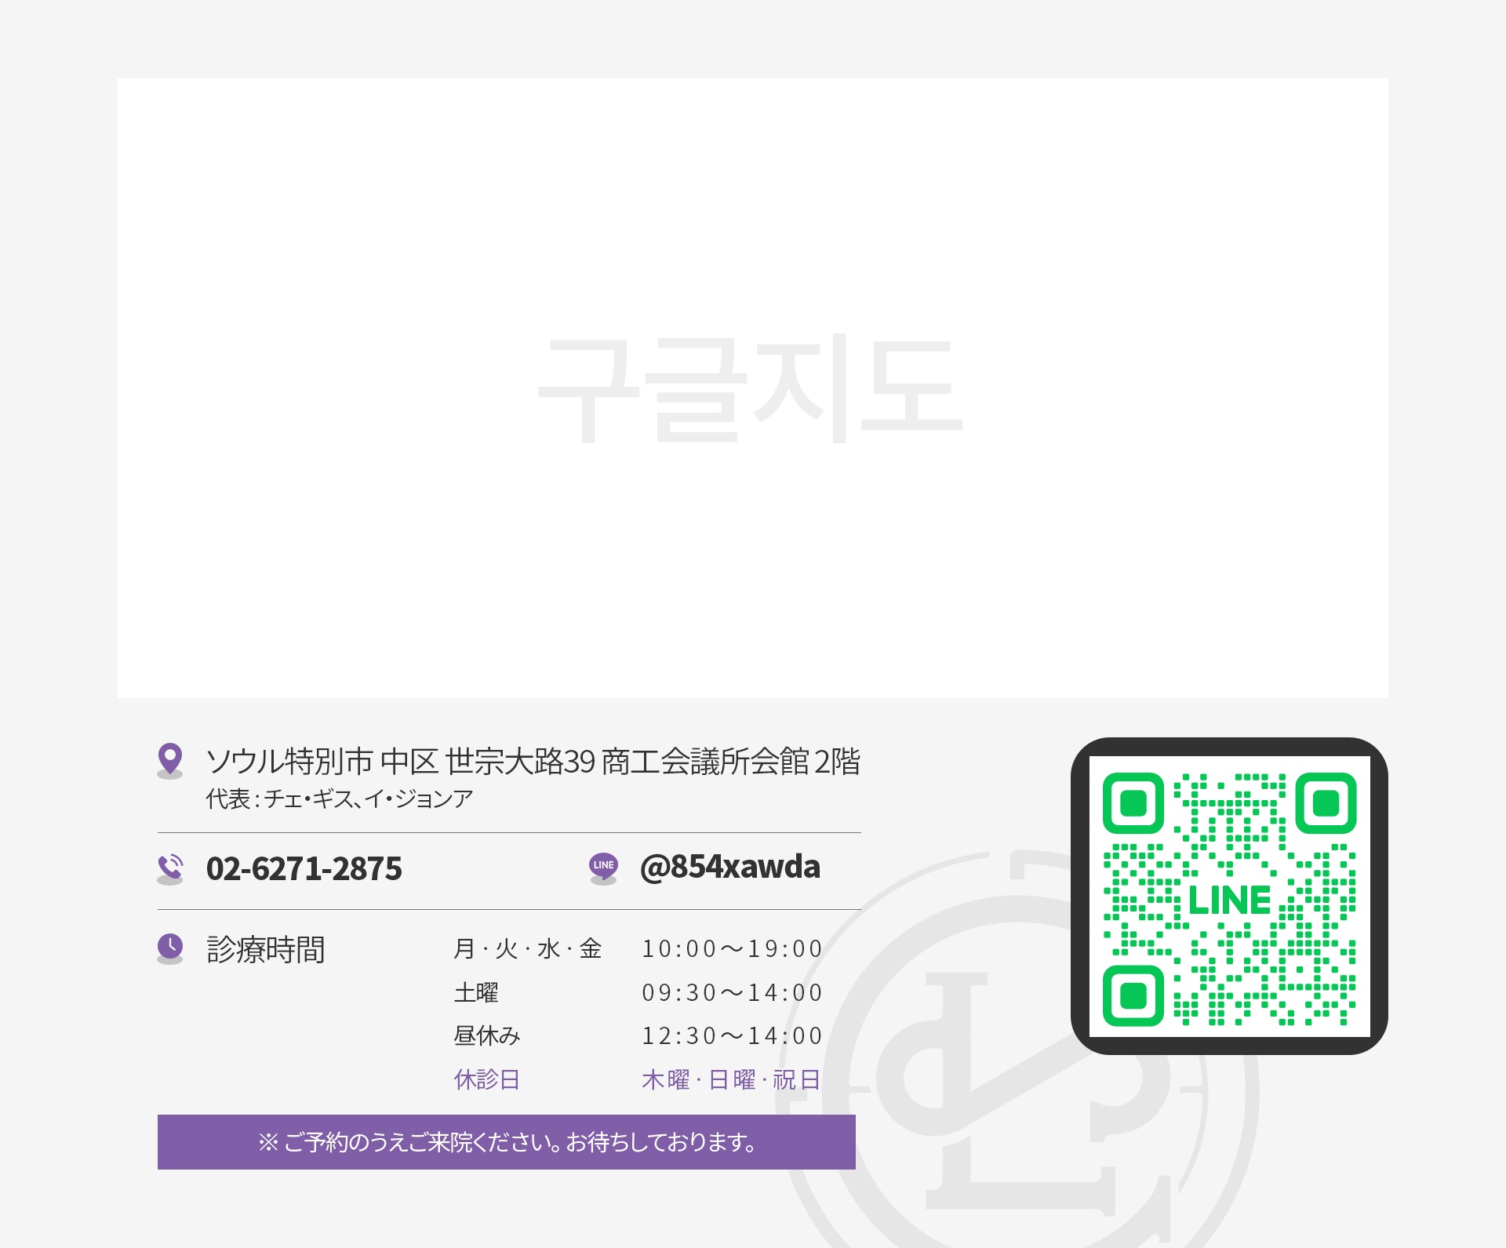This screenshot has height=1248, width=1506.
Task: Click the 구글지도 map placeholder
Action: pos(753,387)
